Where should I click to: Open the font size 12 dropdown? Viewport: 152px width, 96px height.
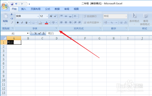coord(47,16)
